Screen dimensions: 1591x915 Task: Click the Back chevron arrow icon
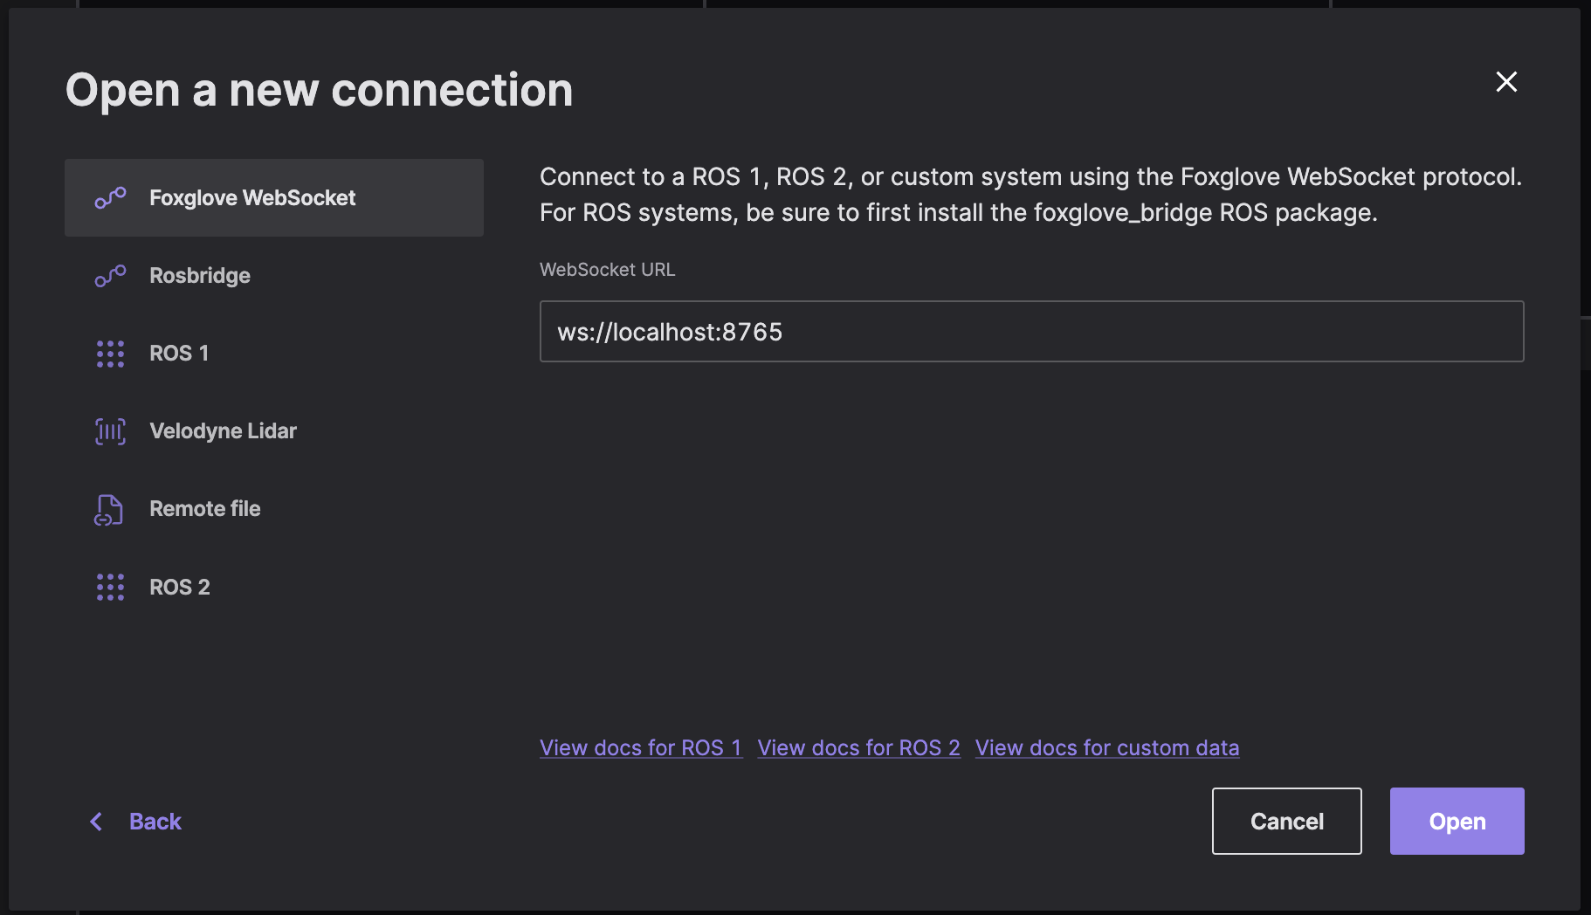pos(97,822)
